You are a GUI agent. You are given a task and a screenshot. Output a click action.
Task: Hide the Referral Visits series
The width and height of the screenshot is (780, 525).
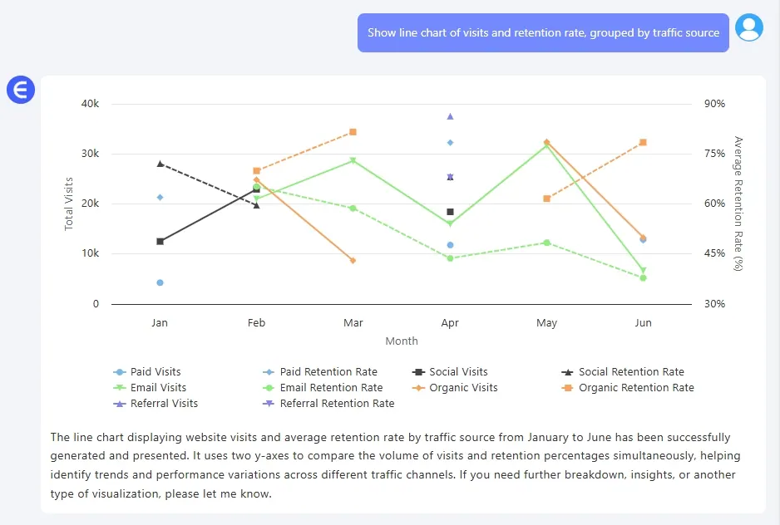(x=155, y=404)
